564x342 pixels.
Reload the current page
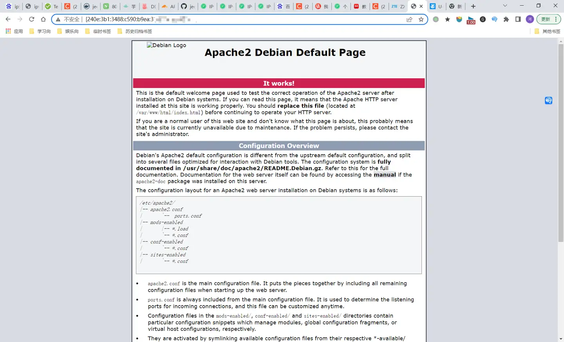(32, 19)
